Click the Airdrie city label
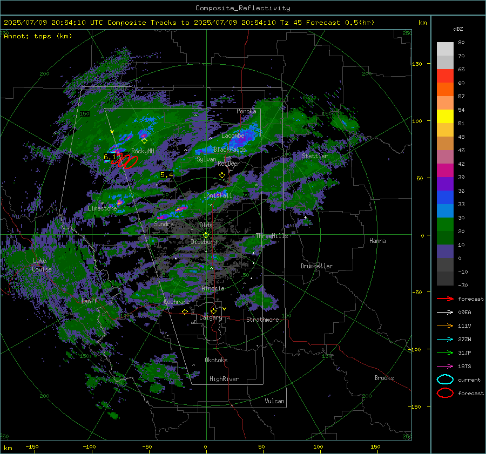This screenshot has width=486, height=454. pos(213,288)
